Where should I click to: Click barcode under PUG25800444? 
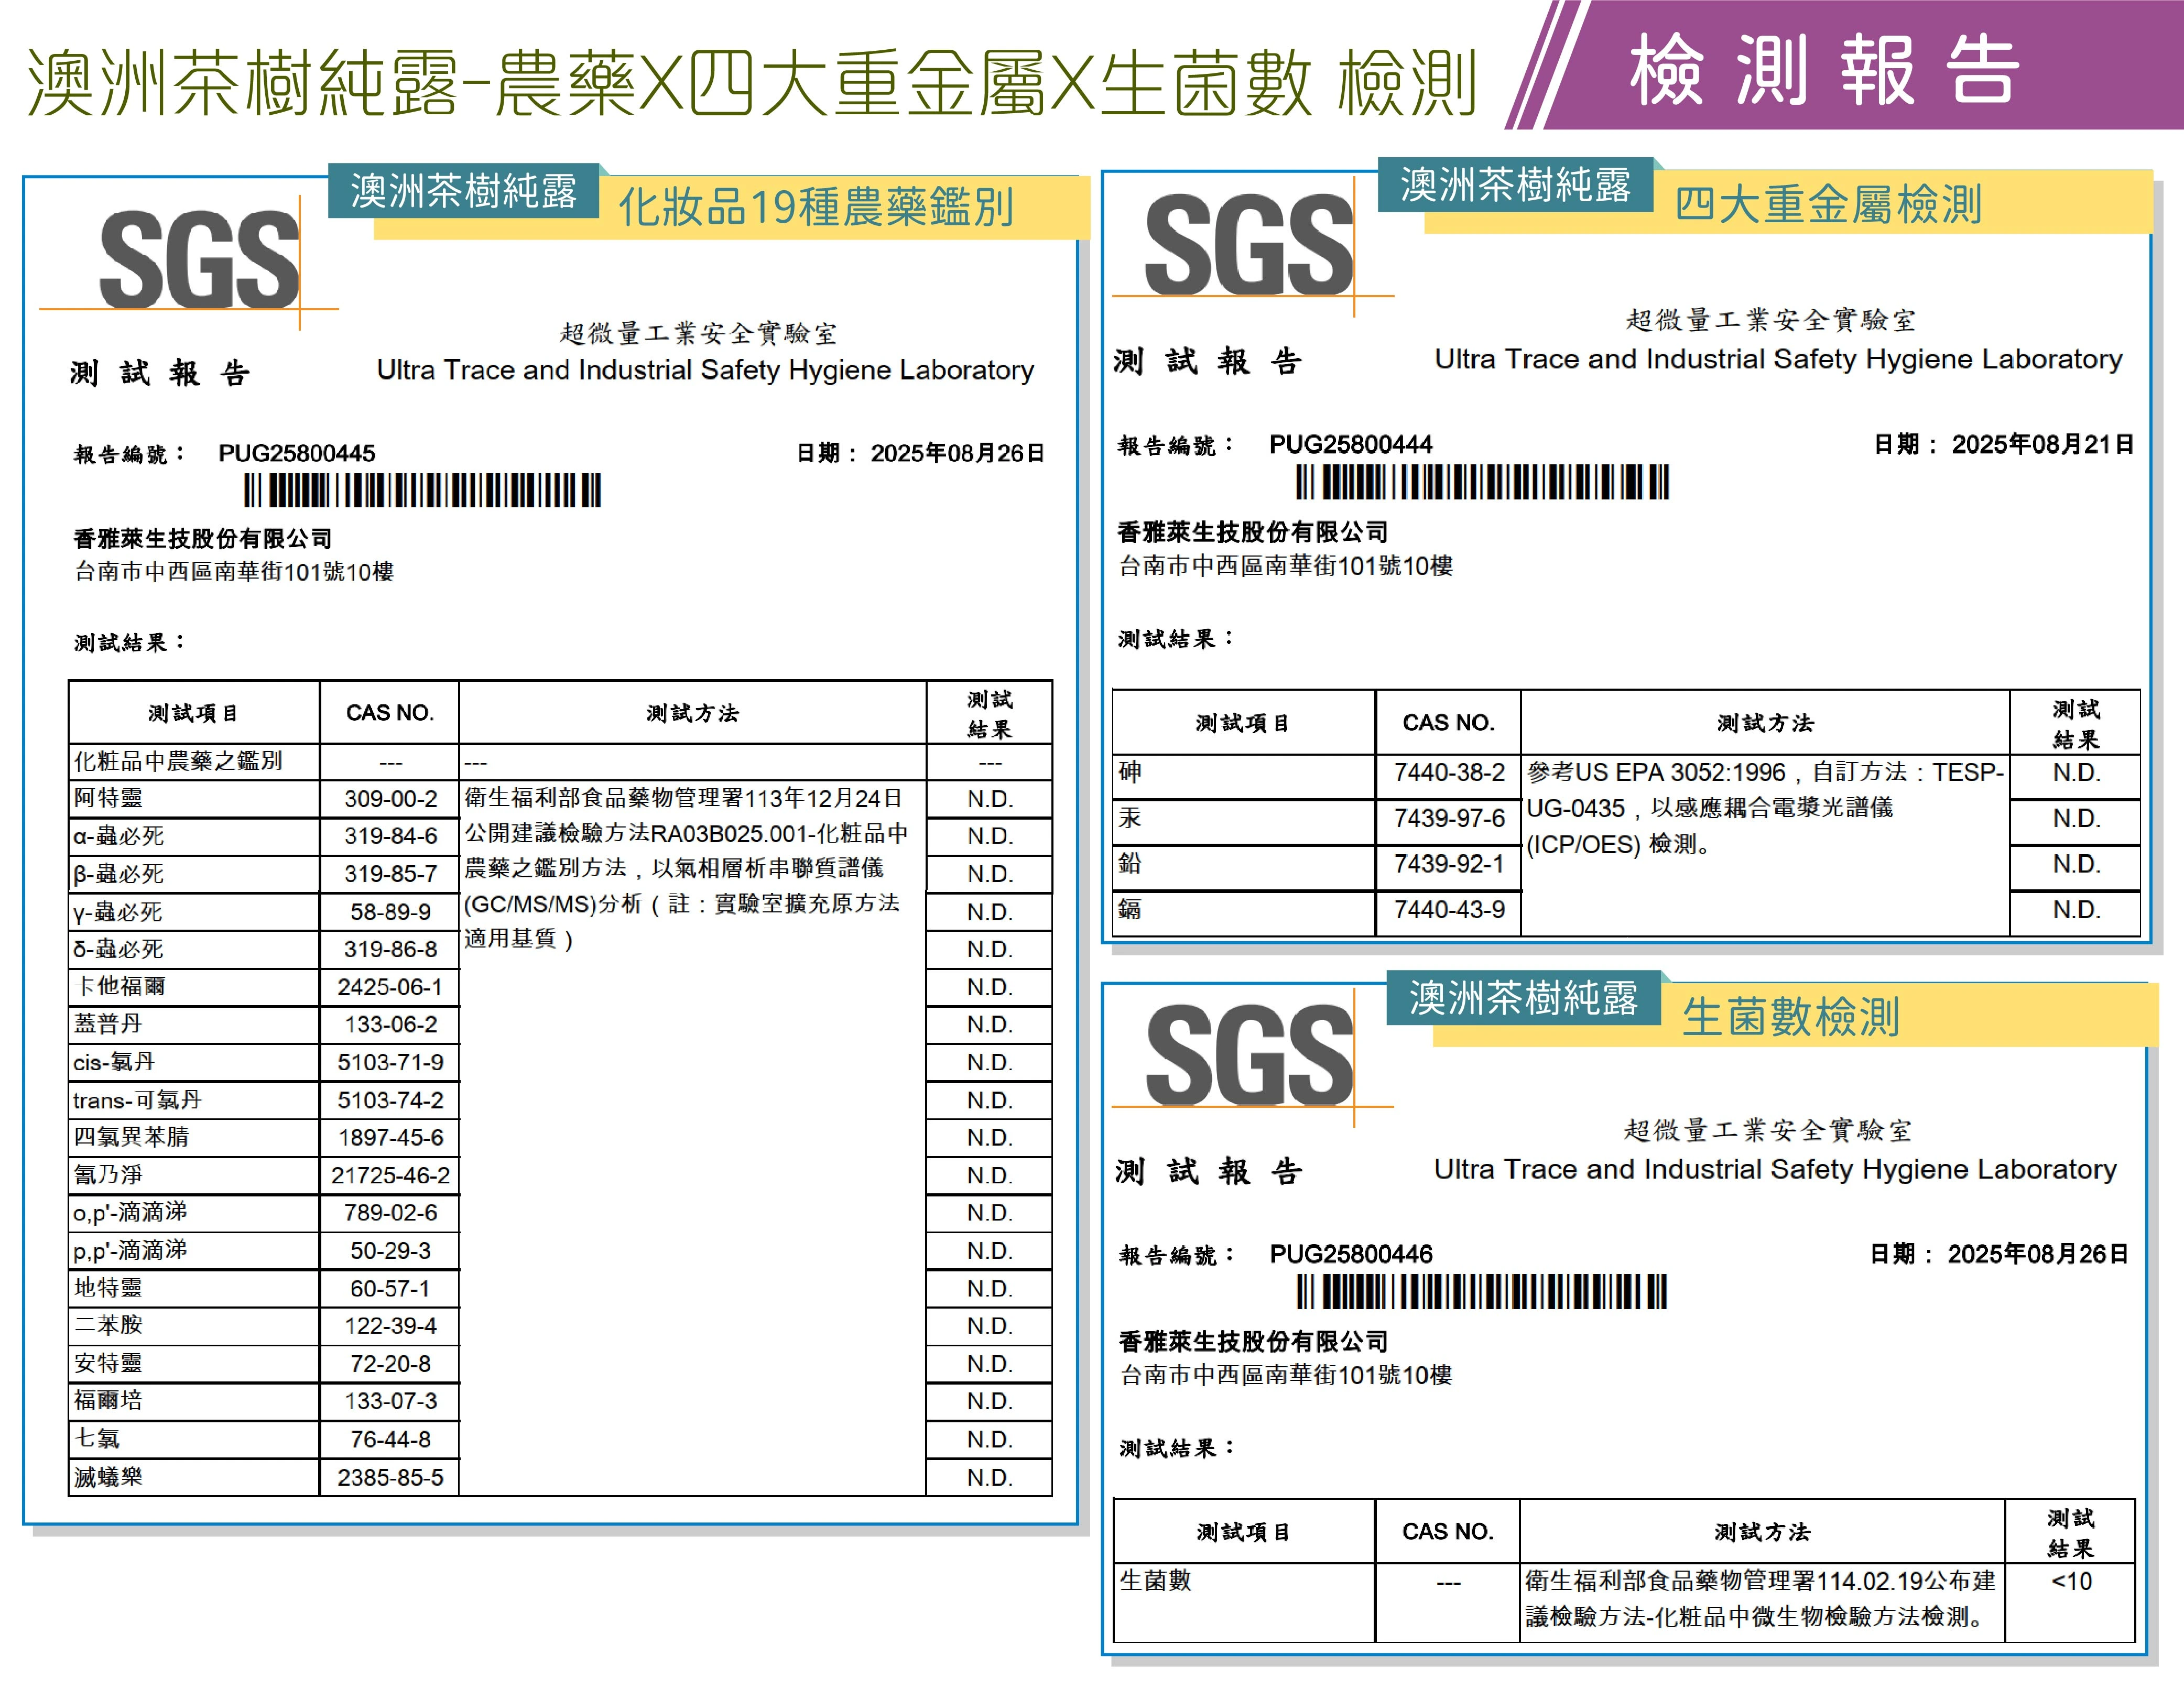(1482, 483)
